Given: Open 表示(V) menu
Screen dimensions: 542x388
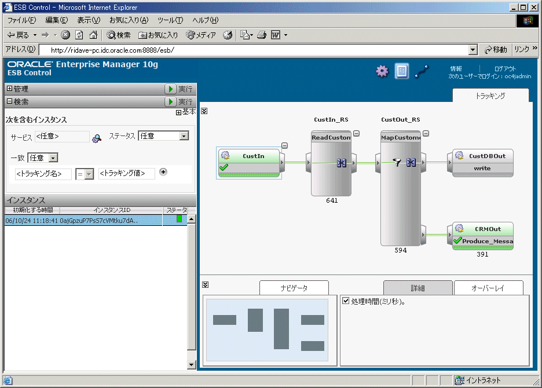Looking at the screenshot, I should pyautogui.click(x=89, y=20).
